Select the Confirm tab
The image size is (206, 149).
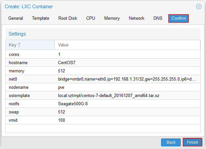click(x=178, y=18)
